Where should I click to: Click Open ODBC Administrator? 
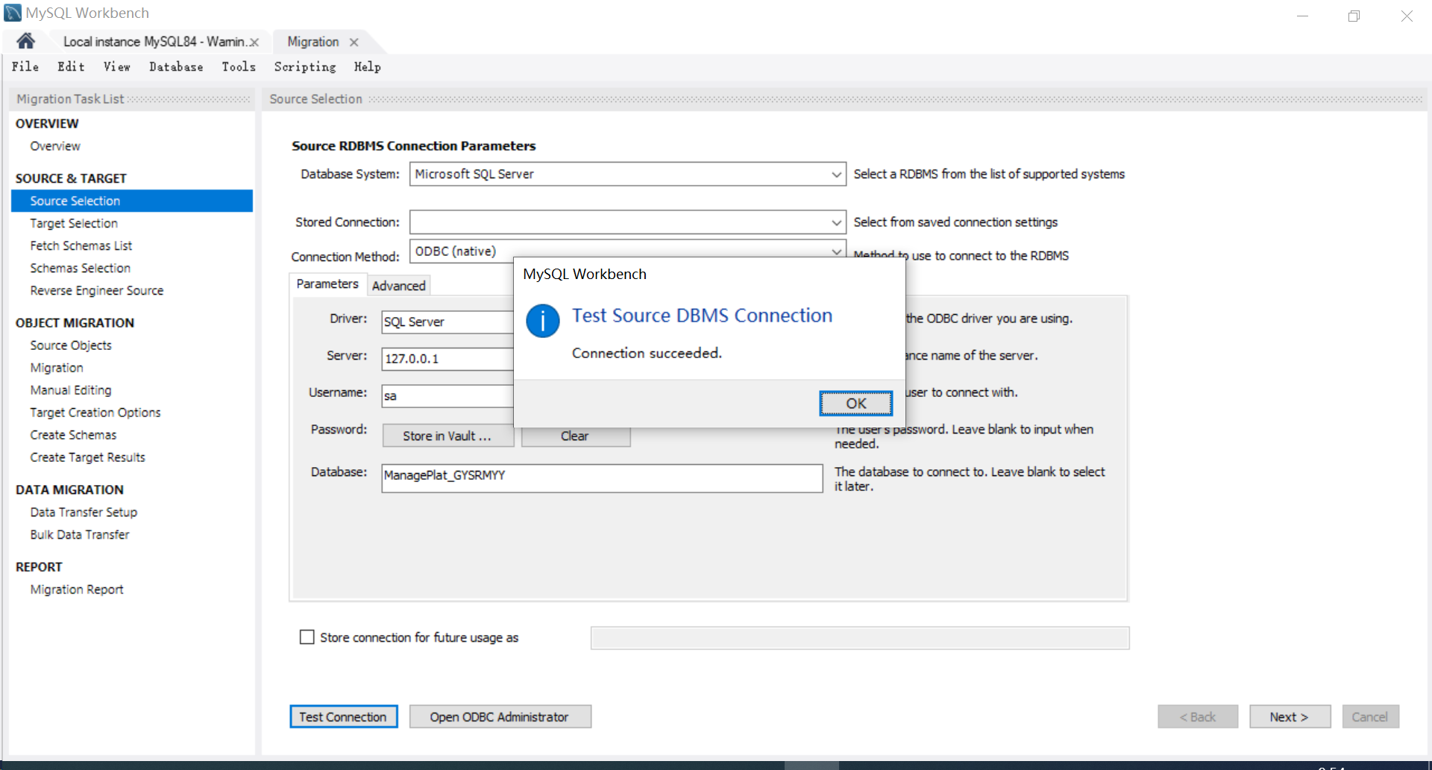tap(500, 717)
